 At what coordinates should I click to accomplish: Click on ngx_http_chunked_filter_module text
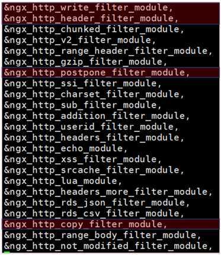(x=94, y=30)
